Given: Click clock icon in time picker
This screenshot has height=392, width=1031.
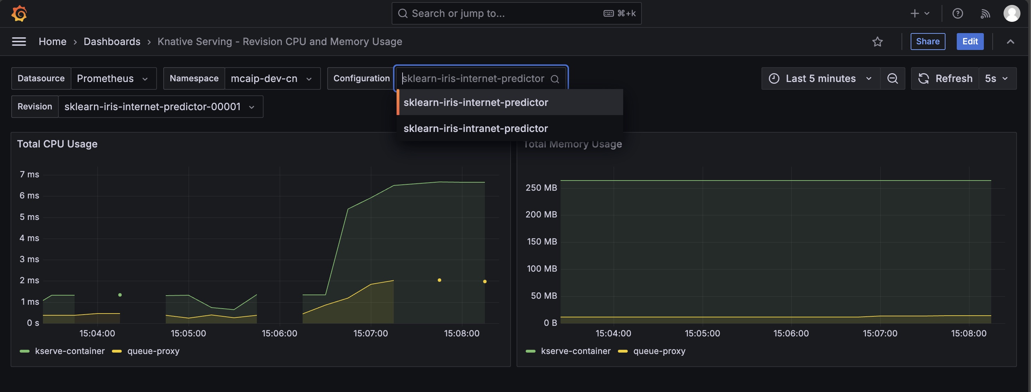Looking at the screenshot, I should pyautogui.click(x=774, y=78).
